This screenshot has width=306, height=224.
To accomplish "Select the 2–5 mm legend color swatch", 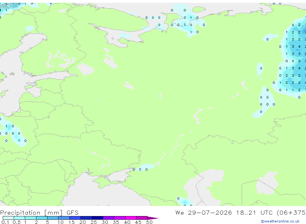I will pos(42,218).
